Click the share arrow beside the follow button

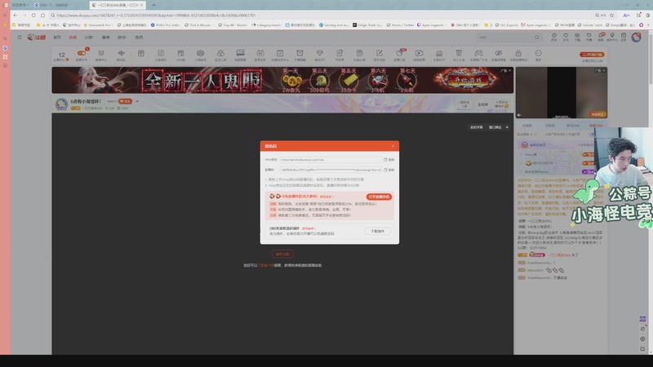point(137,101)
